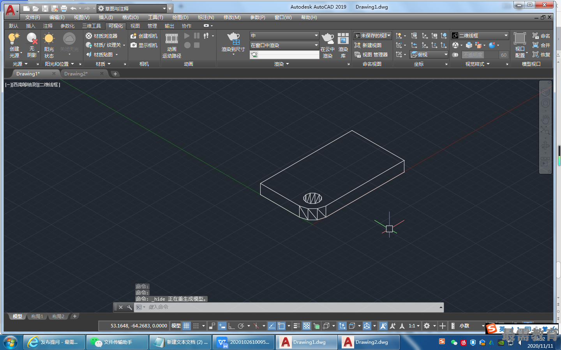Click the customize wrench icon in command line
This screenshot has width=561, height=350.
coord(129,307)
